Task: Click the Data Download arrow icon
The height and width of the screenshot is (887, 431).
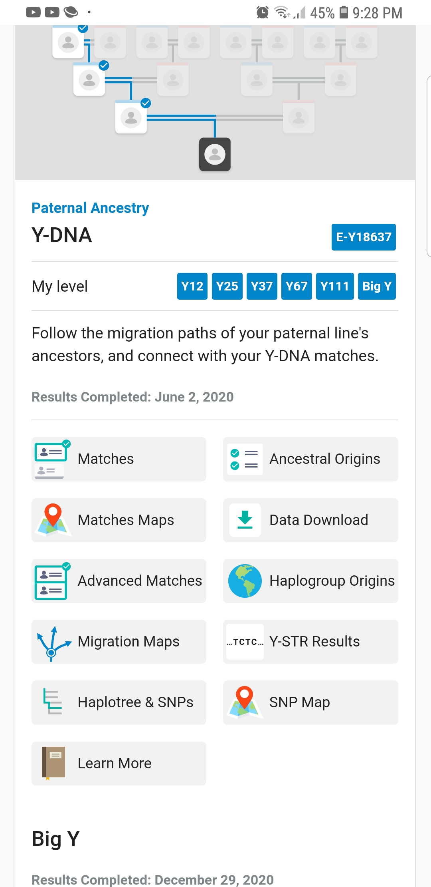Action: point(245,520)
